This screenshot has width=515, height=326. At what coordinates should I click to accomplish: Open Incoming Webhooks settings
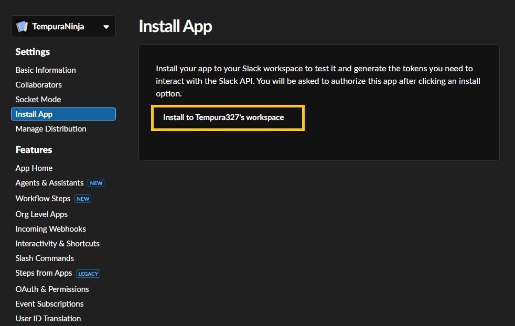point(50,229)
